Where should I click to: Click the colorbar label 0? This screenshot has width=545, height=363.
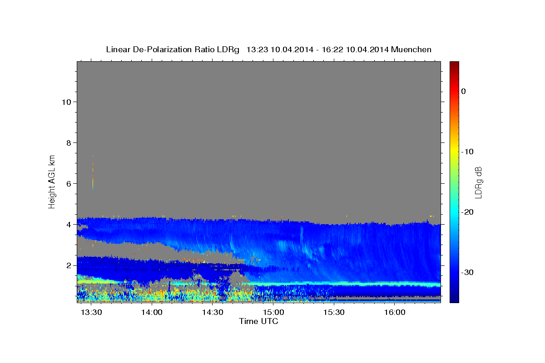[464, 91]
